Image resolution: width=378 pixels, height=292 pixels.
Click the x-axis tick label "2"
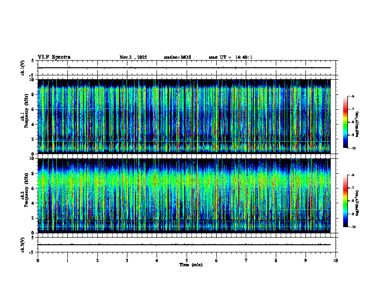(97, 261)
